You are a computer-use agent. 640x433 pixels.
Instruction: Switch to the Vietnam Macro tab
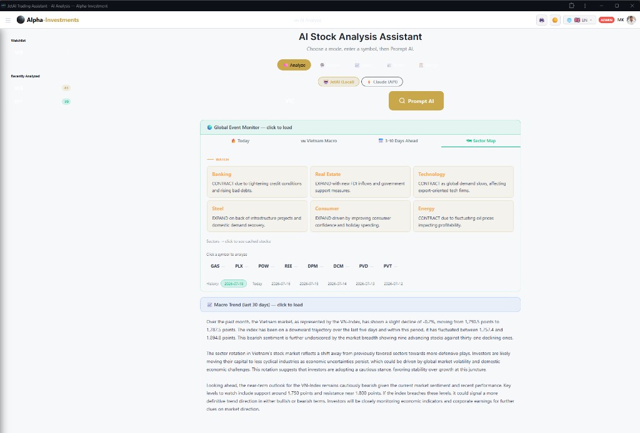pyautogui.click(x=319, y=140)
